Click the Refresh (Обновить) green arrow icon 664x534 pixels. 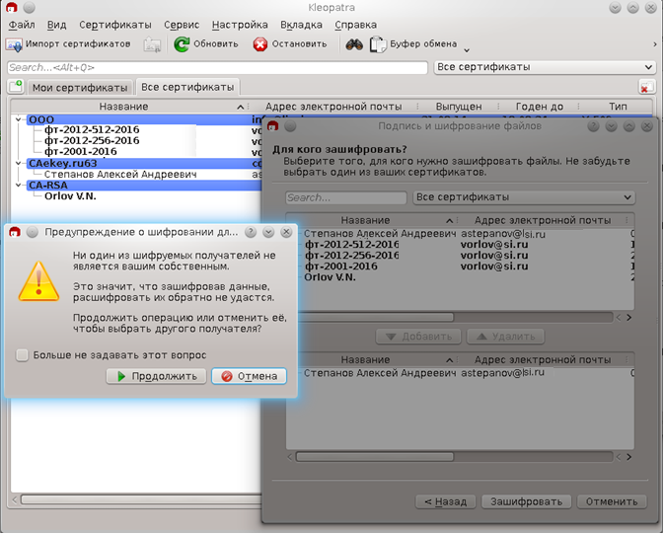182,44
